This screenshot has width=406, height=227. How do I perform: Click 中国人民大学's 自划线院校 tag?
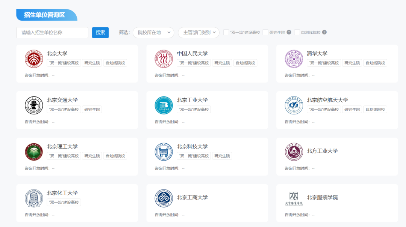245,63
